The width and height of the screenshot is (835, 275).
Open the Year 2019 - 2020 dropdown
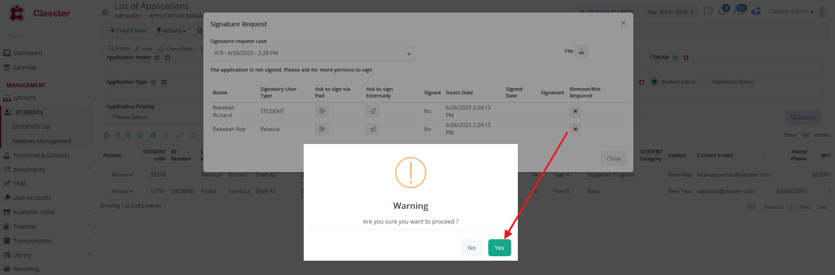pyautogui.click(x=670, y=12)
